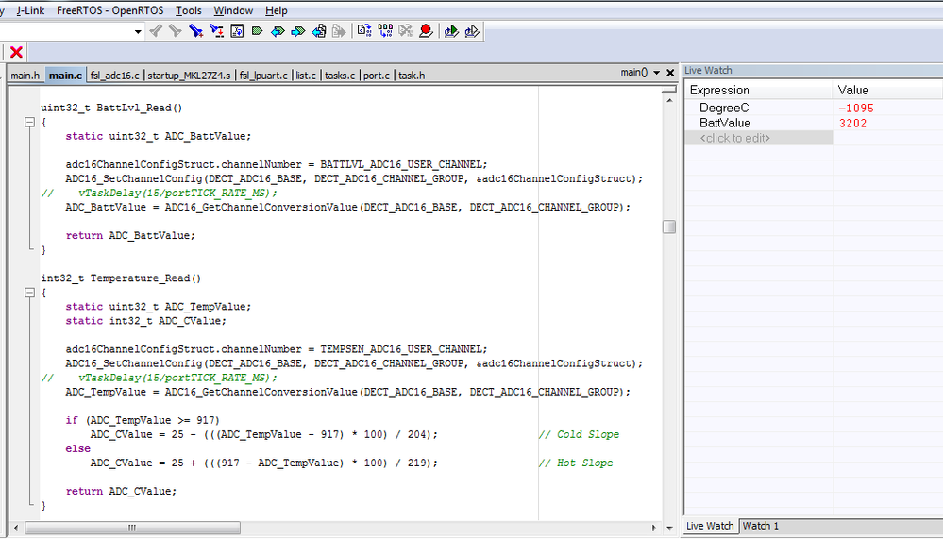Screen dimensions: 943x539
Task: Switch to the fsl_lpuart.c tab
Action: (263, 76)
